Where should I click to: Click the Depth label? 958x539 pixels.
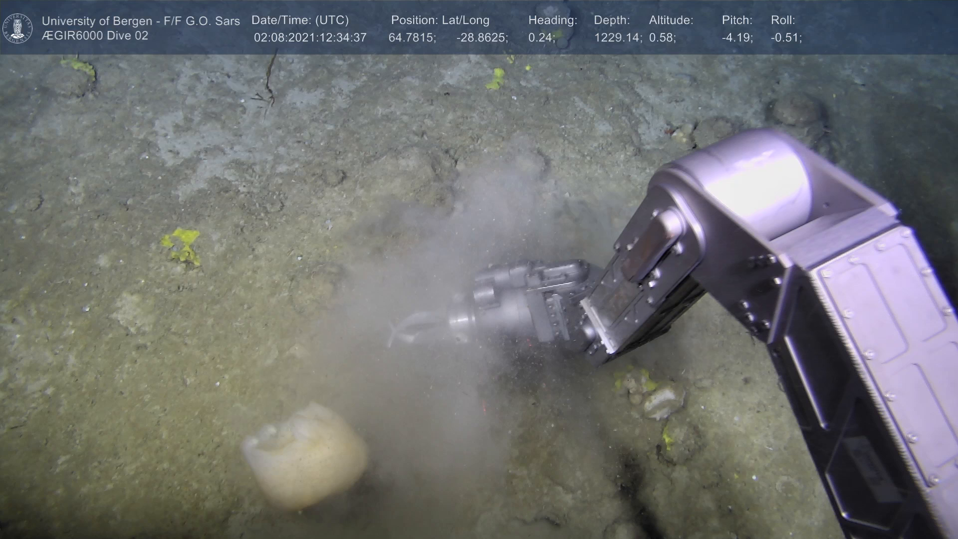point(612,20)
